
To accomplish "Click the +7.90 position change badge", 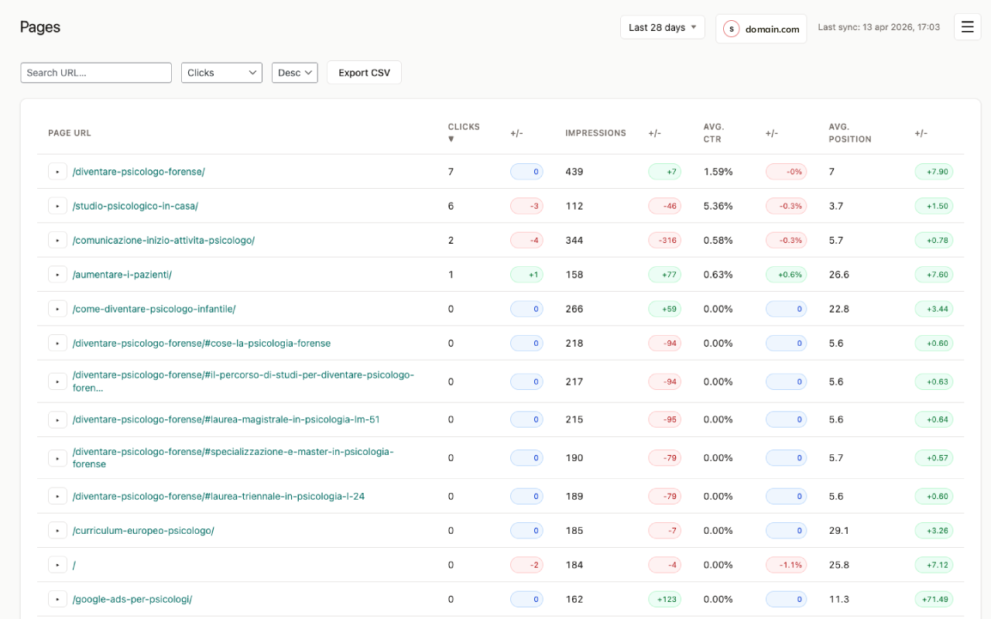I will tap(934, 171).
